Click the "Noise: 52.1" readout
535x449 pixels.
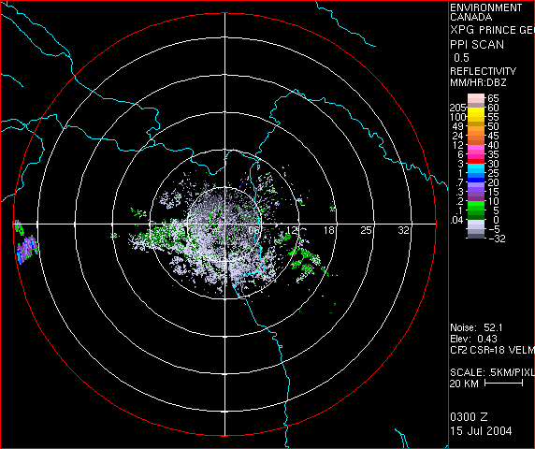click(x=476, y=328)
